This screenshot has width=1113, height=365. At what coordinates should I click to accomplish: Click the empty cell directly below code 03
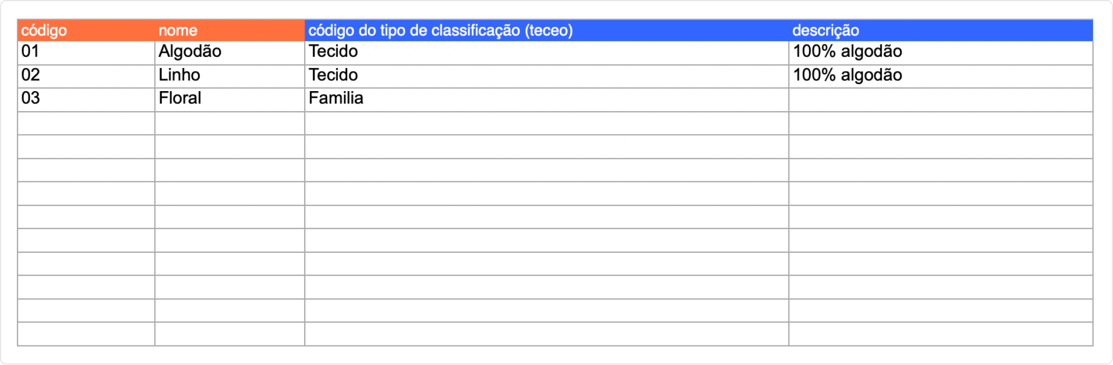pyautogui.click(x=86, y=123)
